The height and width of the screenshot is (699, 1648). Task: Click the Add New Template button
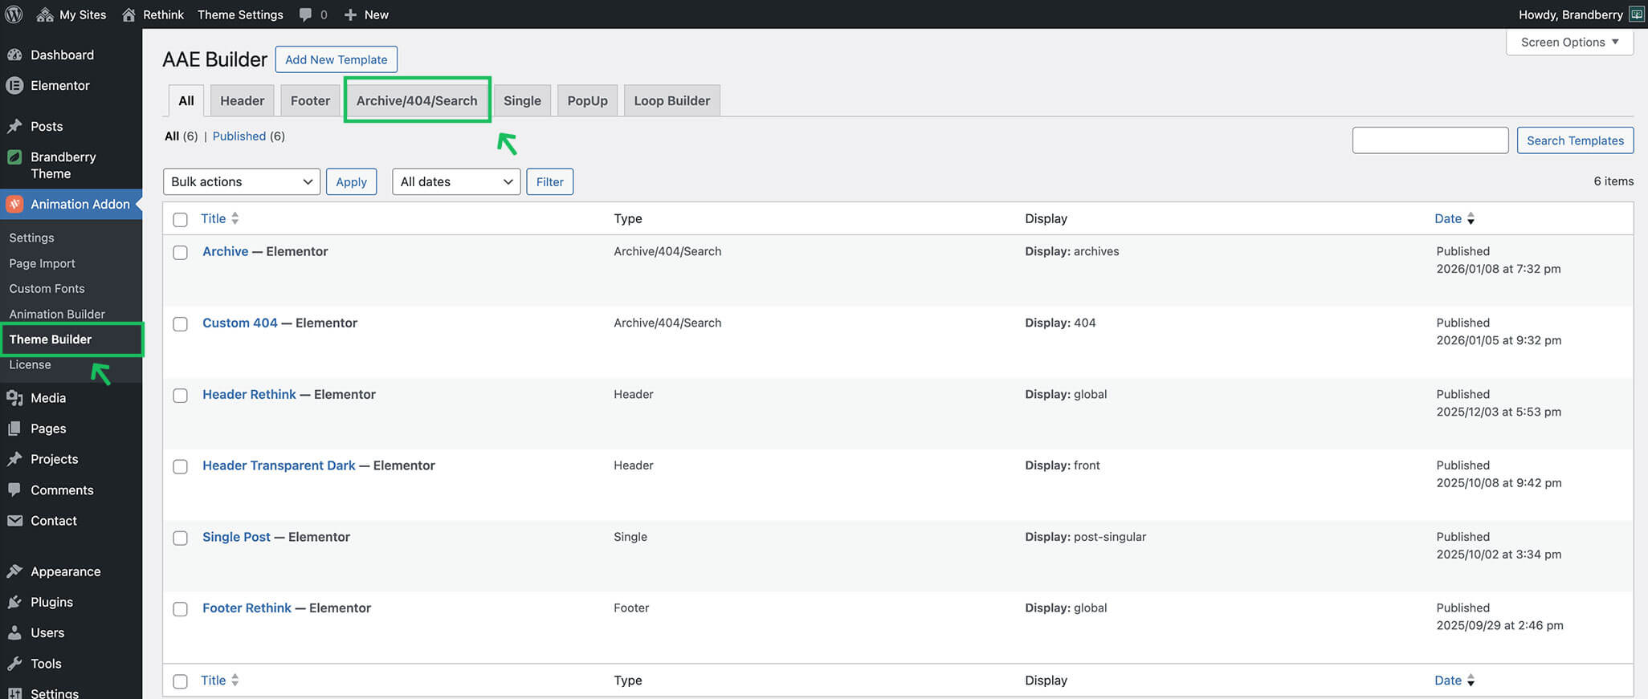tap(336, 59)
